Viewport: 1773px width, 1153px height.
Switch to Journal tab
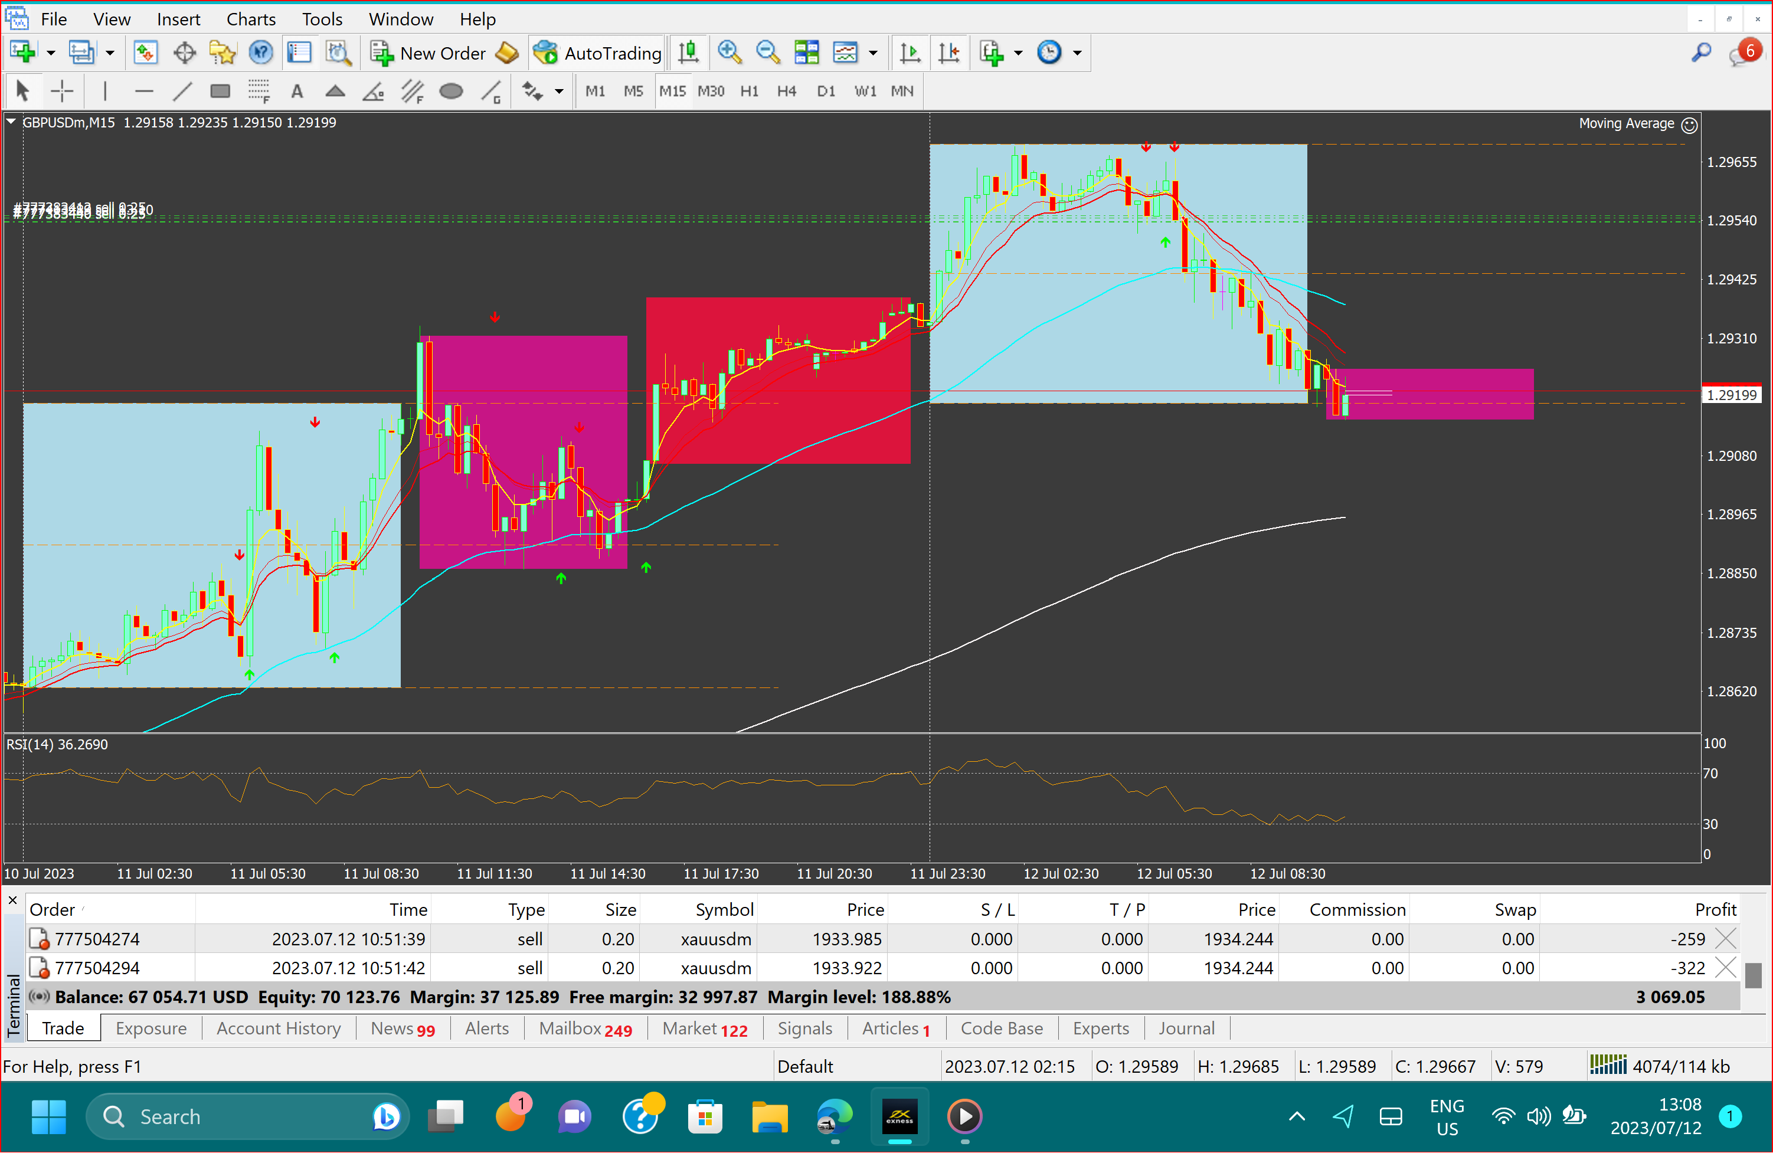pyautogui.click(x=1186, y=1028)
